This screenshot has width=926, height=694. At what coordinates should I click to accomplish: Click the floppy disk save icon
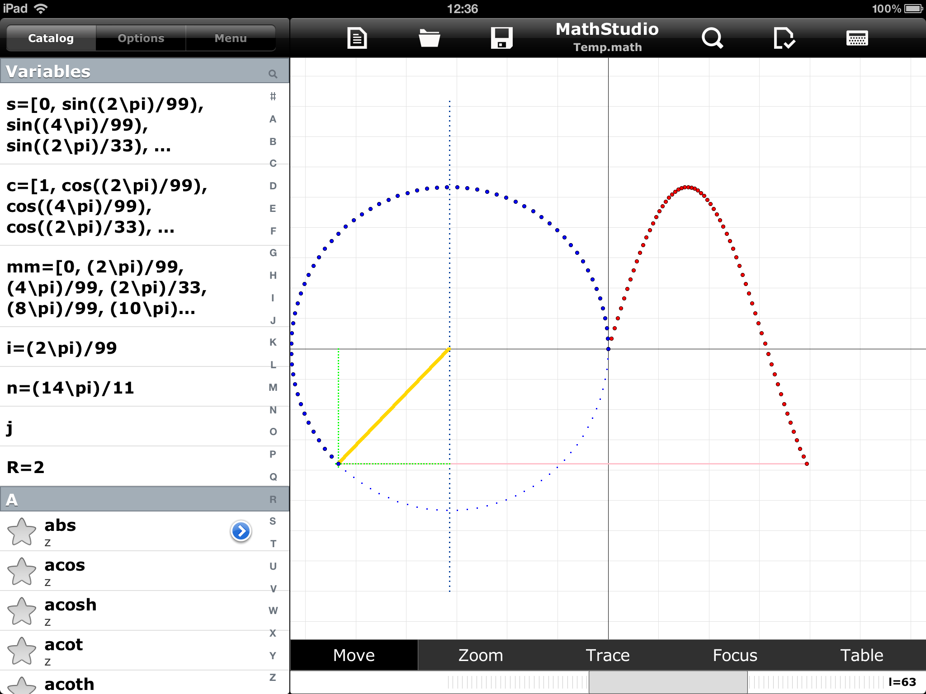coord(501,38)
